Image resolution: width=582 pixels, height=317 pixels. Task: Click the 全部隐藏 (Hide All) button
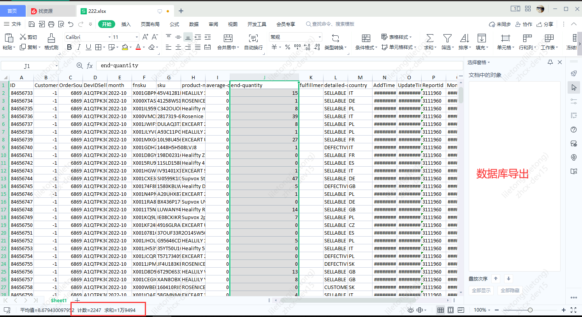[510, 290]
